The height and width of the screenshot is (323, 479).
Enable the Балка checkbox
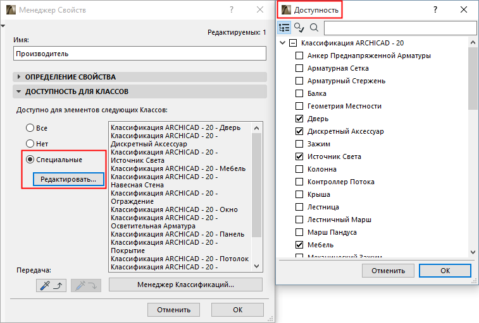[x=299, y=93]
